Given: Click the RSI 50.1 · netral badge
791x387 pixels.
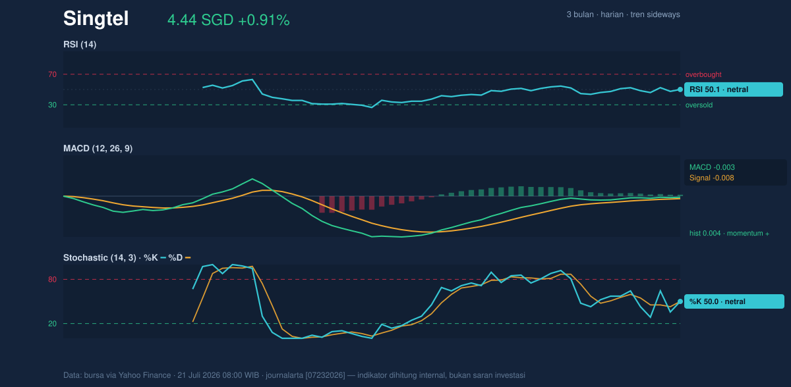Looking at the screenshot, I should [734, 90].
